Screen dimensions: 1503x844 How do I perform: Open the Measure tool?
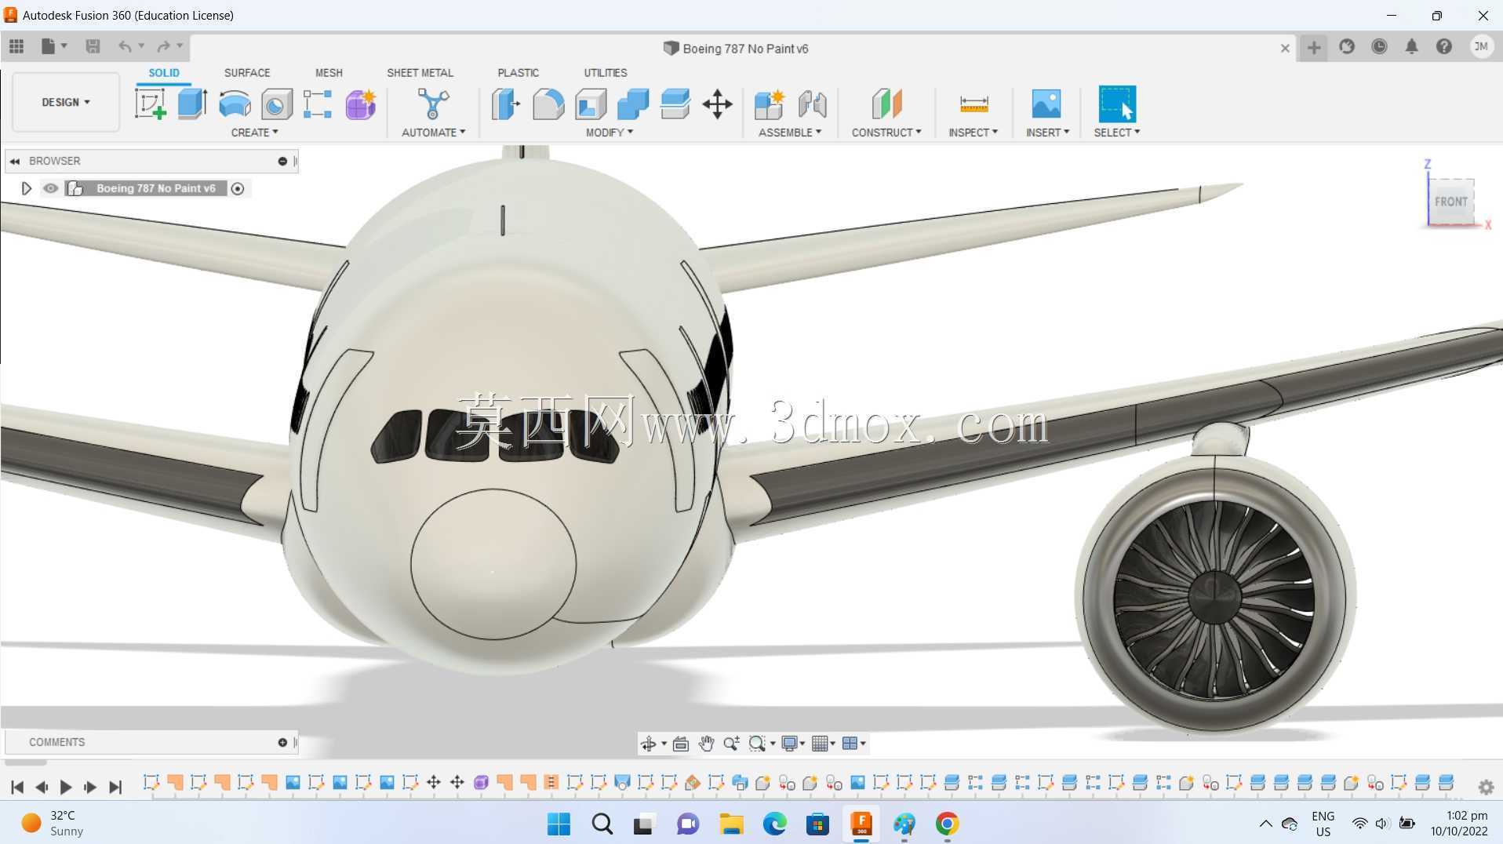[973, 104]
